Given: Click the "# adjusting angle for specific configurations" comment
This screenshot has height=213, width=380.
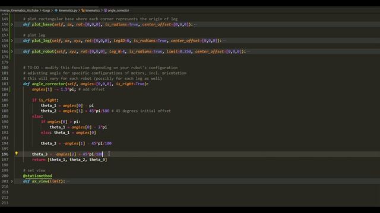Looking at the screenshot, I should [104, 73].
